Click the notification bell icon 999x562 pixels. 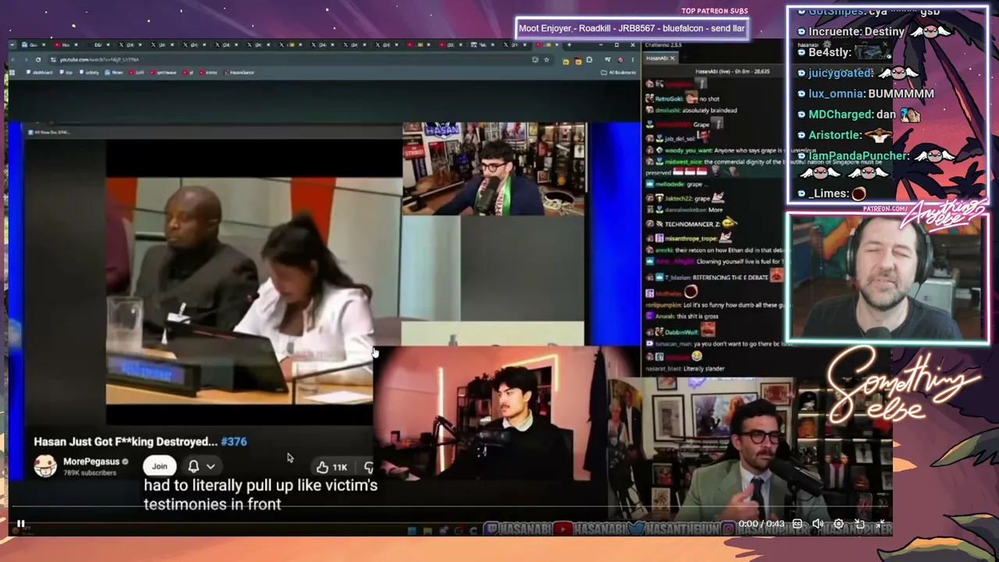point(194,466)
